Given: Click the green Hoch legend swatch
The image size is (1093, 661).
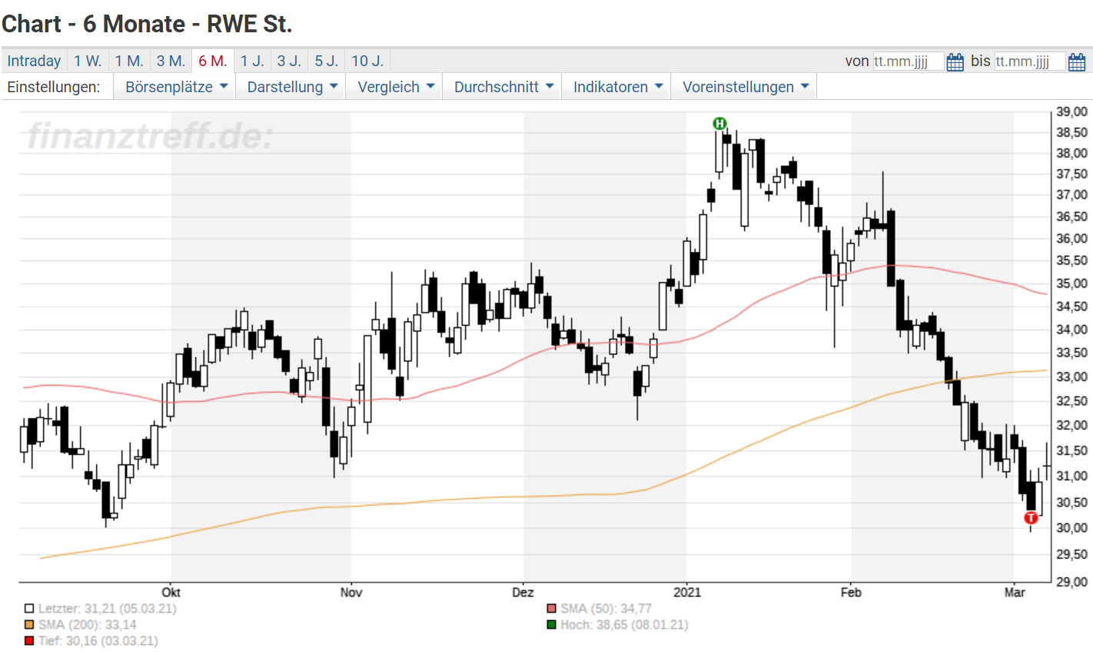Looking at the screenshot, I should pos(551,625).
